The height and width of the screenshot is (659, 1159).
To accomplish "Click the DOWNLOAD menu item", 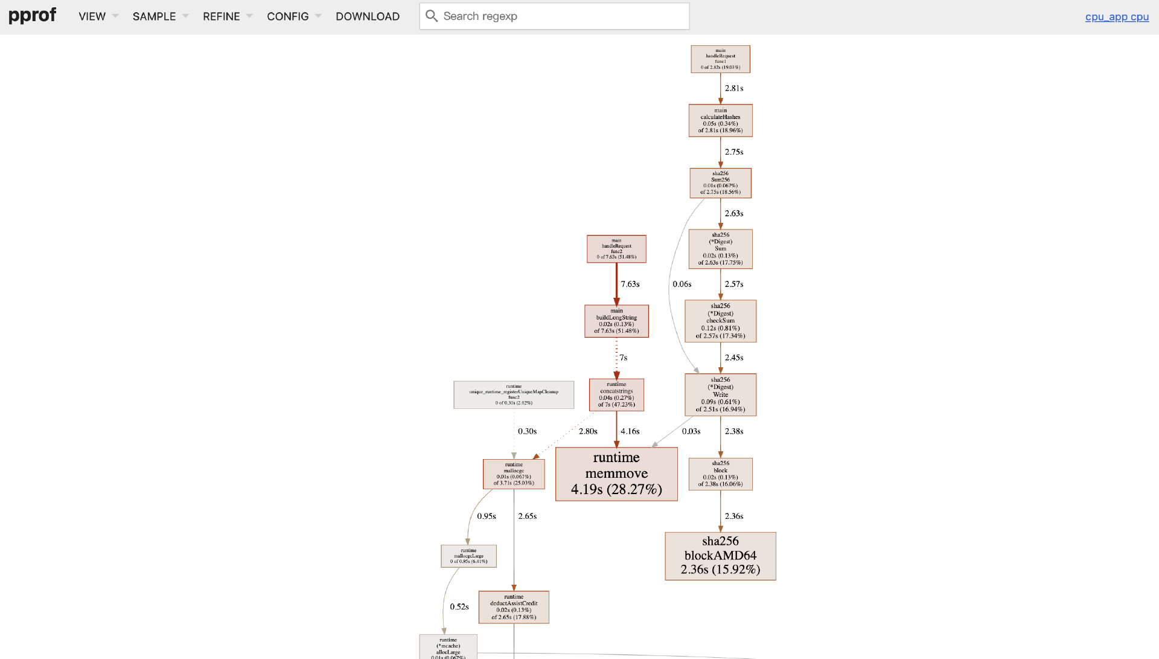I will [367, 16].
